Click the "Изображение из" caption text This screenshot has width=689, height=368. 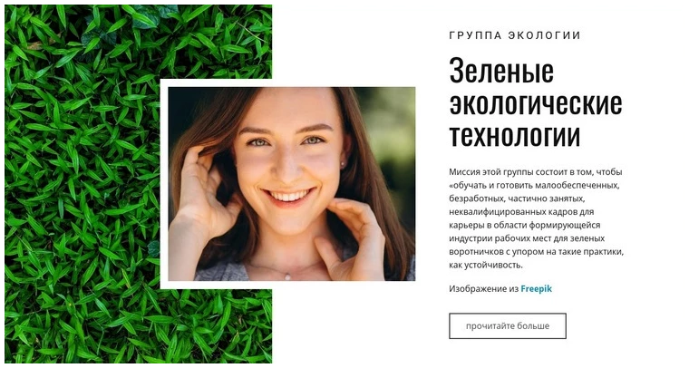click(484, 289)
